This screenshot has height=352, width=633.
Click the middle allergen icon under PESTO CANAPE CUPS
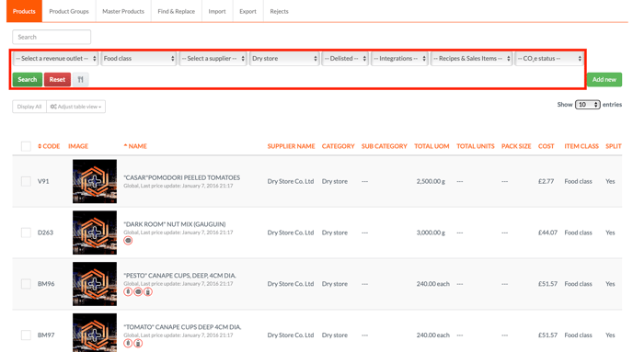click(138, 292)
